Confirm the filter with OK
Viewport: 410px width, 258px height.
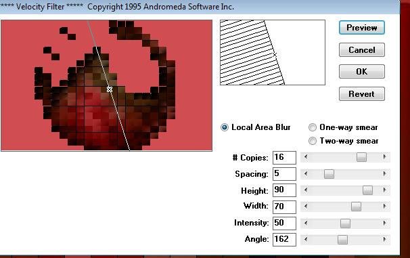click(x=362, y=71)
